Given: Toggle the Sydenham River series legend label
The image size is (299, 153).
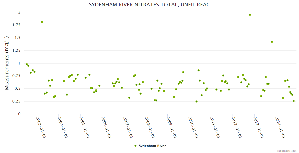Looking at the screenshot, I should click(x=152, y=146).
